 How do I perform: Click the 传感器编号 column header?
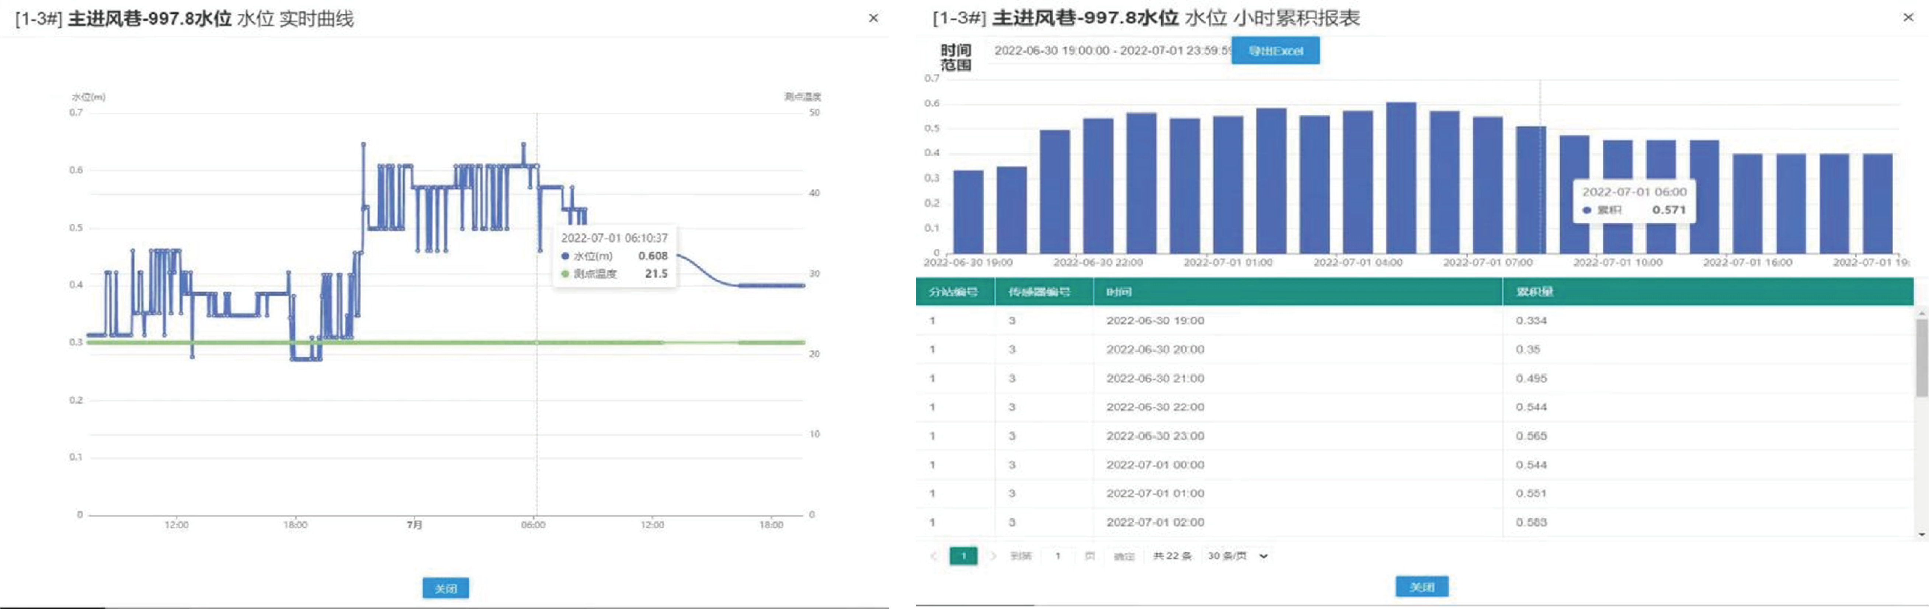pyautogui.click(x=1039, y=292)
